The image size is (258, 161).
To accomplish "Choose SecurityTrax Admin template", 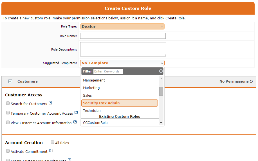I will point(119,103).
